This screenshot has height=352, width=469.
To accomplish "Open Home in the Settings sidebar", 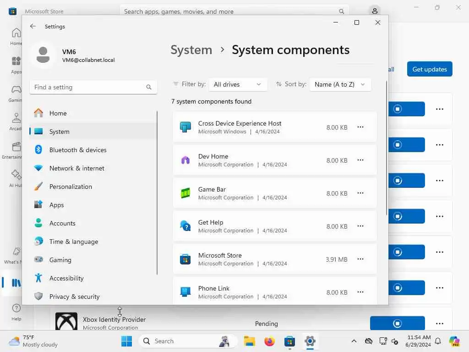I will click(x=93, y=113).
